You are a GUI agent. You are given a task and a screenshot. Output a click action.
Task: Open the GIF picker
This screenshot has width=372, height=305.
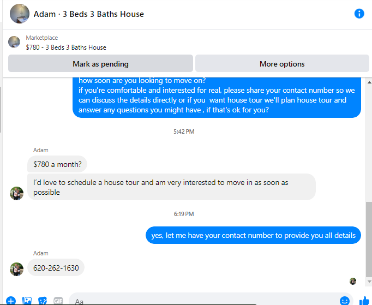coord(58,301)
